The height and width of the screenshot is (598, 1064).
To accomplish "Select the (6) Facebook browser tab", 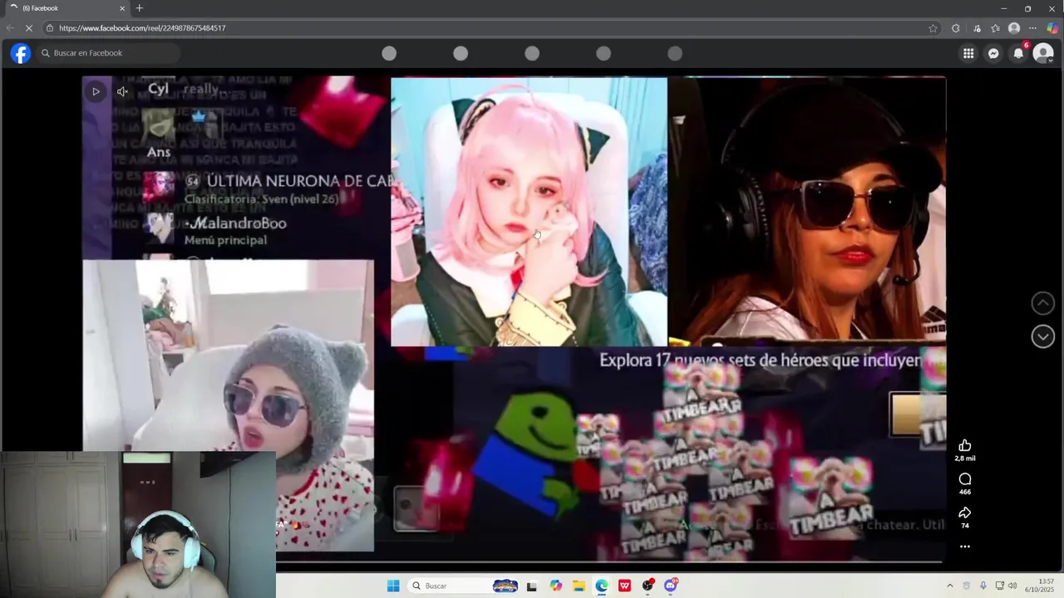I will click(x=66, y=8).
